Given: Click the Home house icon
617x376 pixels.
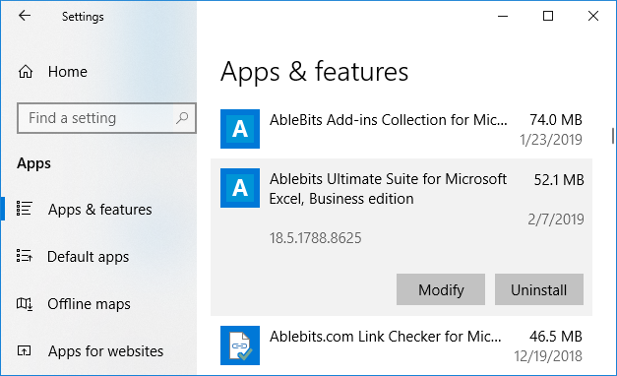Looking at the screenshot, I should [x=26, y=72].
